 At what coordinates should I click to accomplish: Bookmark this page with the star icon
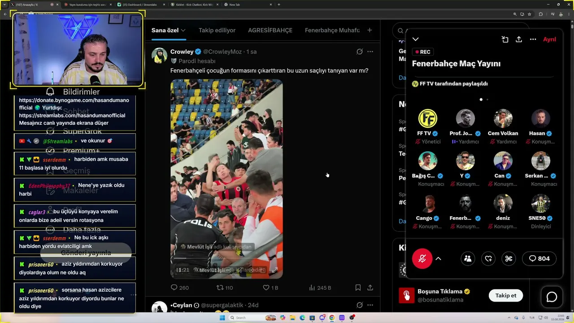pyautogui.click(x=530, y=14)
